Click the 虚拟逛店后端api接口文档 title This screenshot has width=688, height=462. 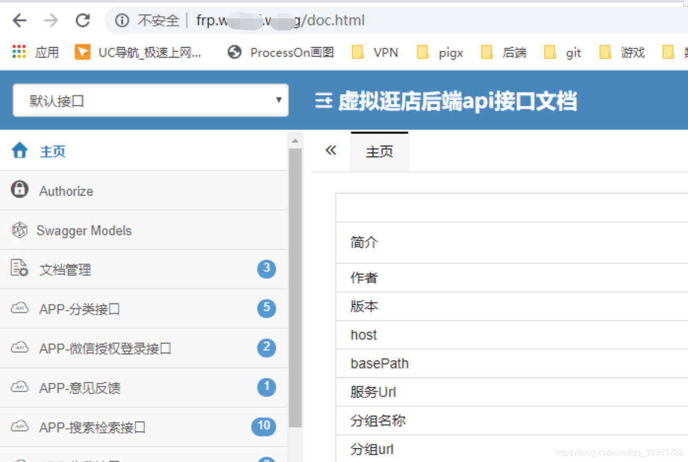(458, 101)
